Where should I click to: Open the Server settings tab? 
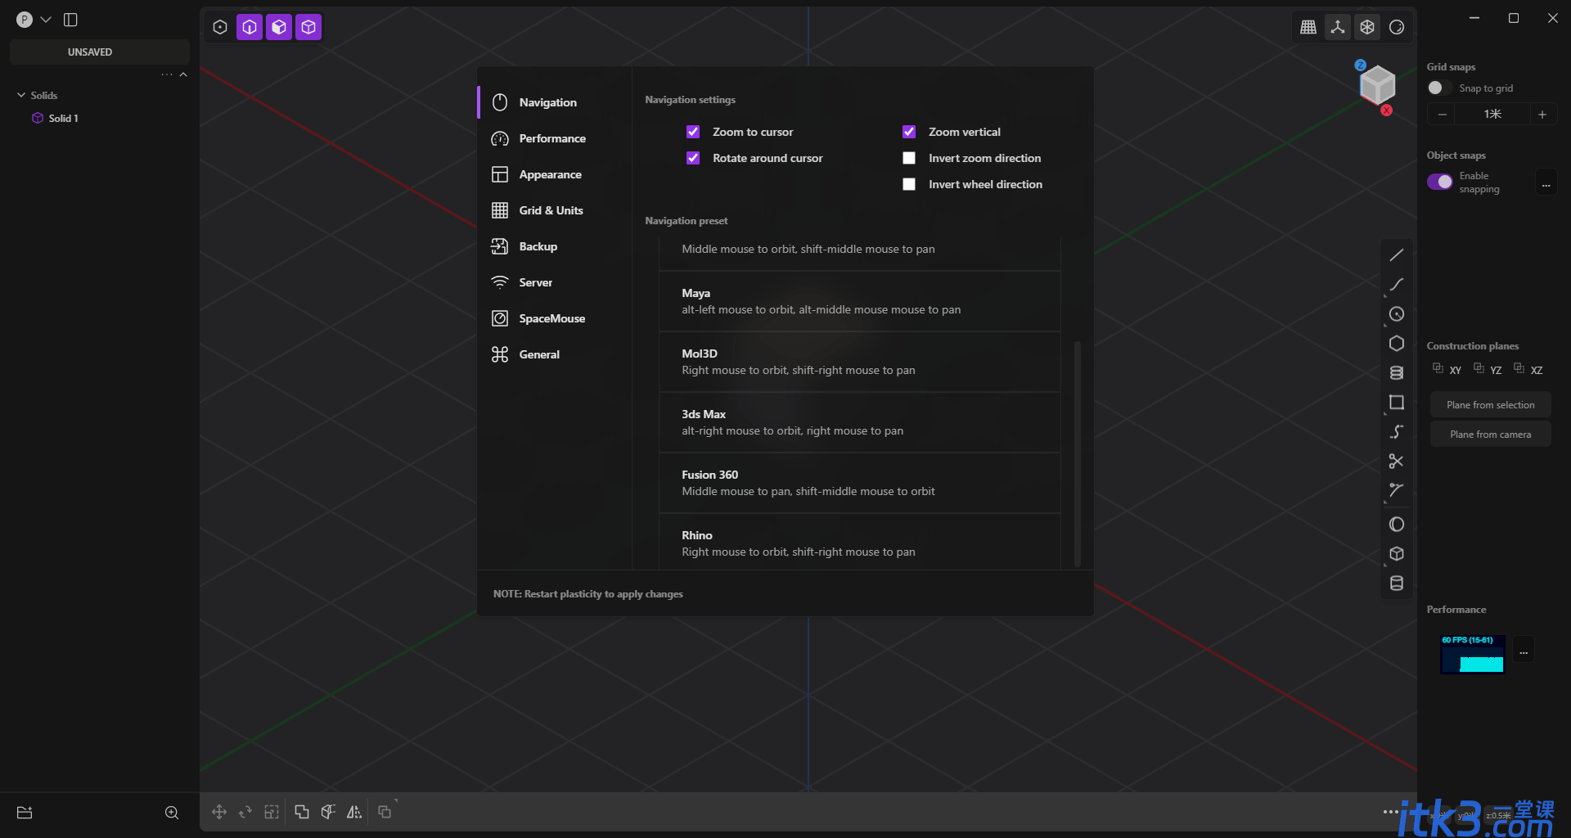555,282
